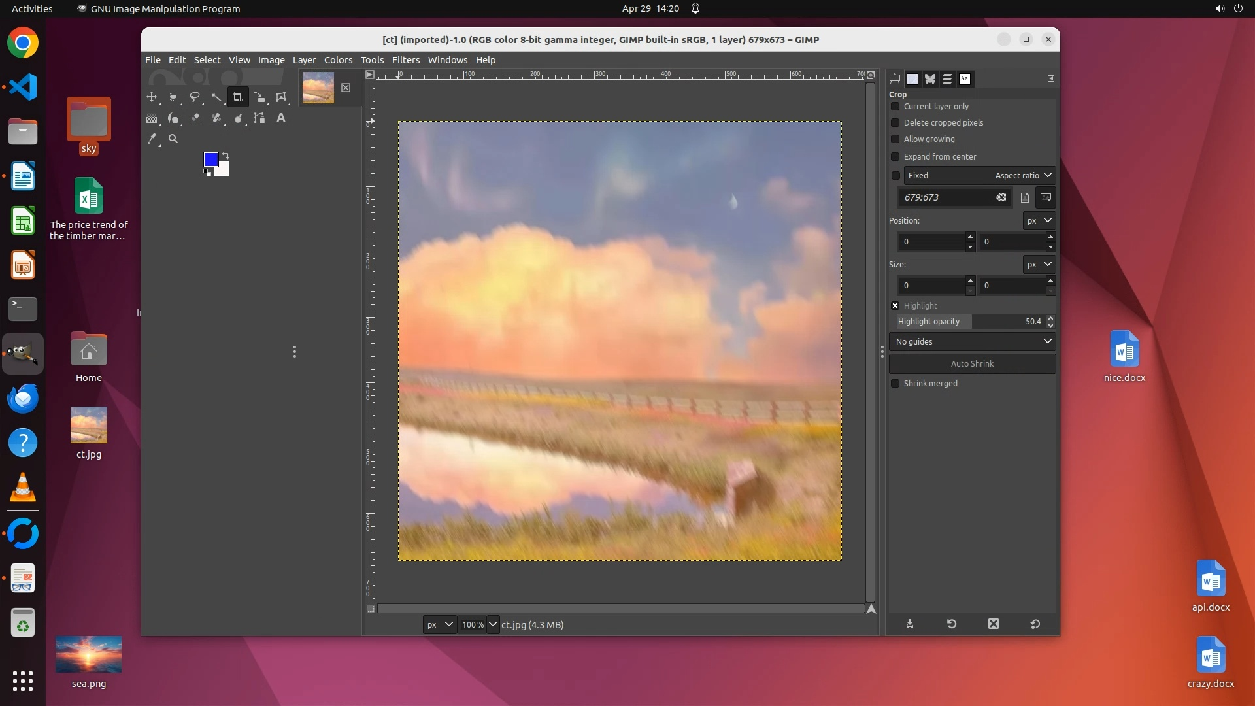Select the Zoom magnifier tool
Screen dimensions: 1255x706
(173, 139)
